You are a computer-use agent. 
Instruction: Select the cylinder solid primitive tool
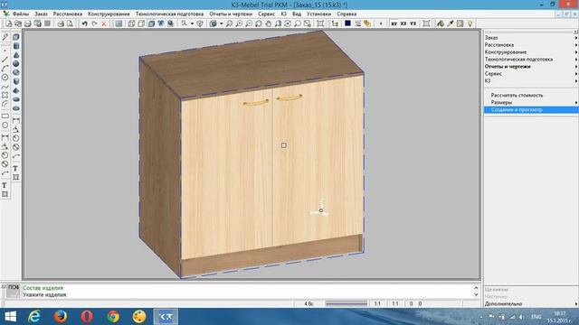coord(16,46)
